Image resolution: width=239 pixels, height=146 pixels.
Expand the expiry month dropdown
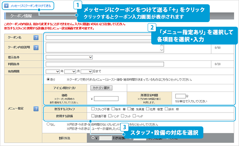pyautogui.click(x=70, y=71)
